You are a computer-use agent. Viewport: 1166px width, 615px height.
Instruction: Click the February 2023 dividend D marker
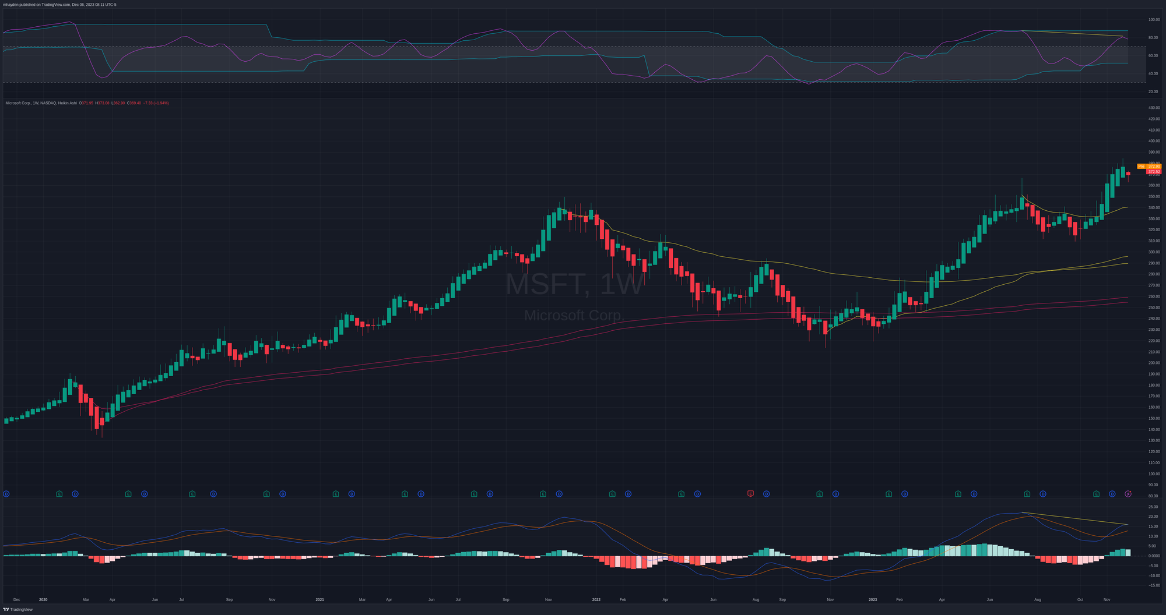[905, 494]
